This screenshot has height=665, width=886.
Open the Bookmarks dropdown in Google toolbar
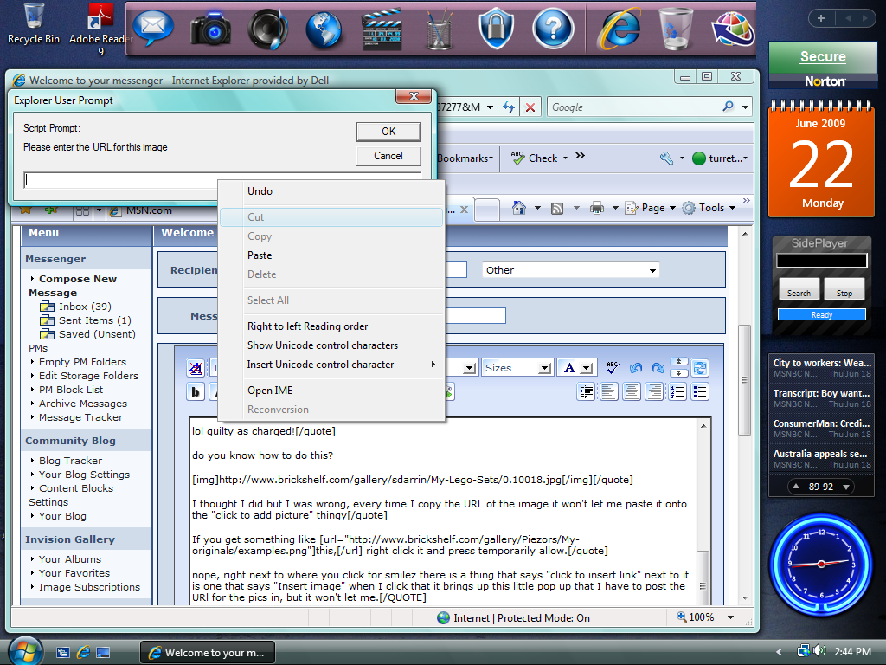(465, 158)
